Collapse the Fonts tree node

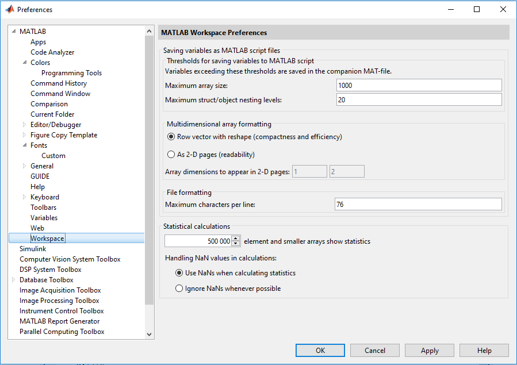coord(25,145)
